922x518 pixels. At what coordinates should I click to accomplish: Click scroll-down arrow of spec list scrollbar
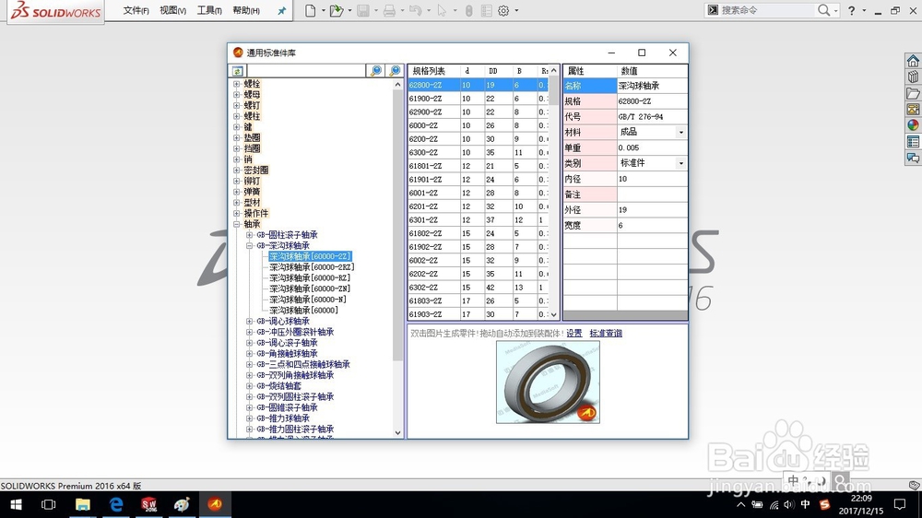click(553, 314)
